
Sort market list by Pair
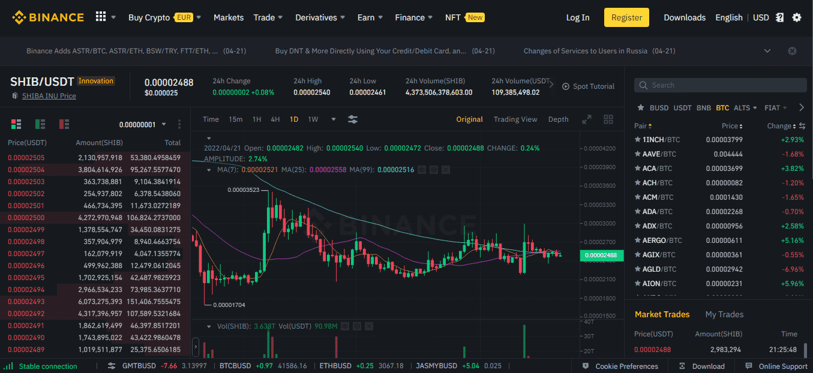coord(643,126)
